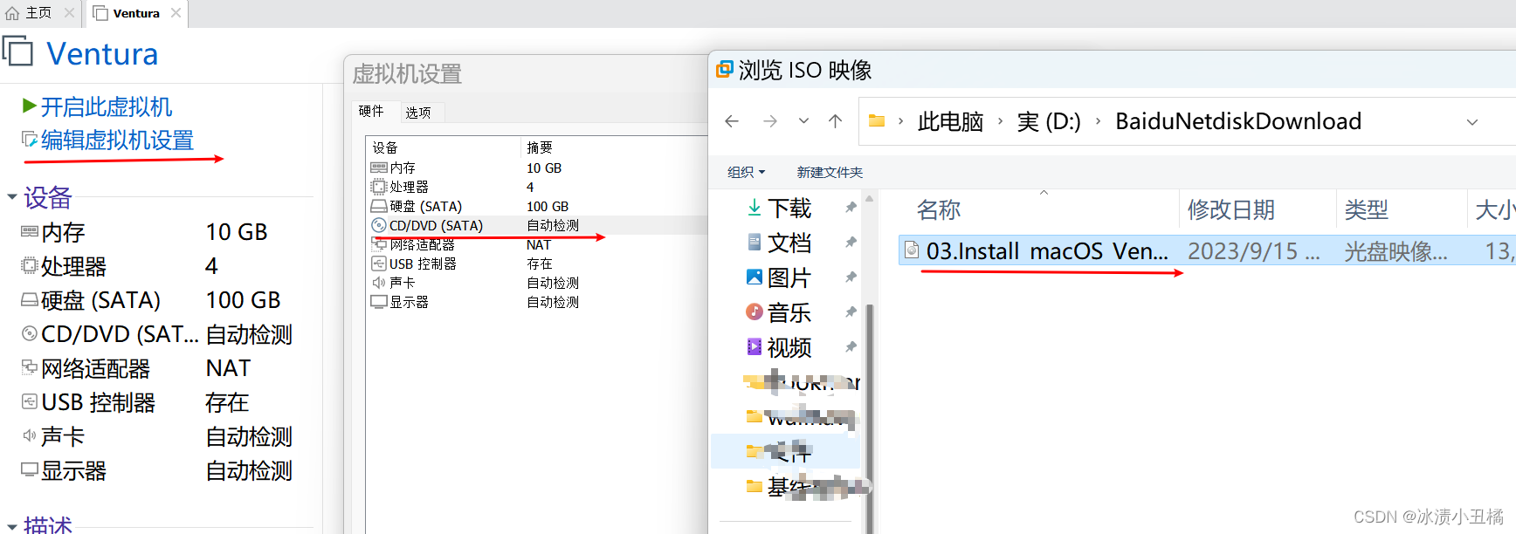Screen dimensions: 1516x534
Task: Click the display monitor icon in Ventura device list
Action: (x=30, y=470)
